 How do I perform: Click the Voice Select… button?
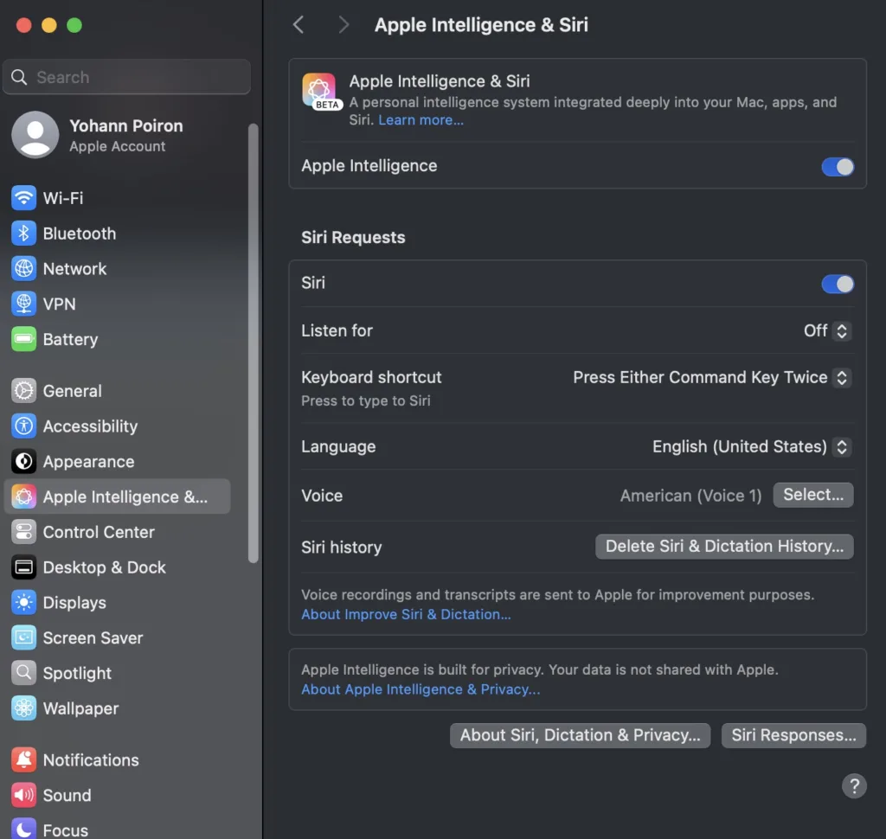tap(812, 495)
